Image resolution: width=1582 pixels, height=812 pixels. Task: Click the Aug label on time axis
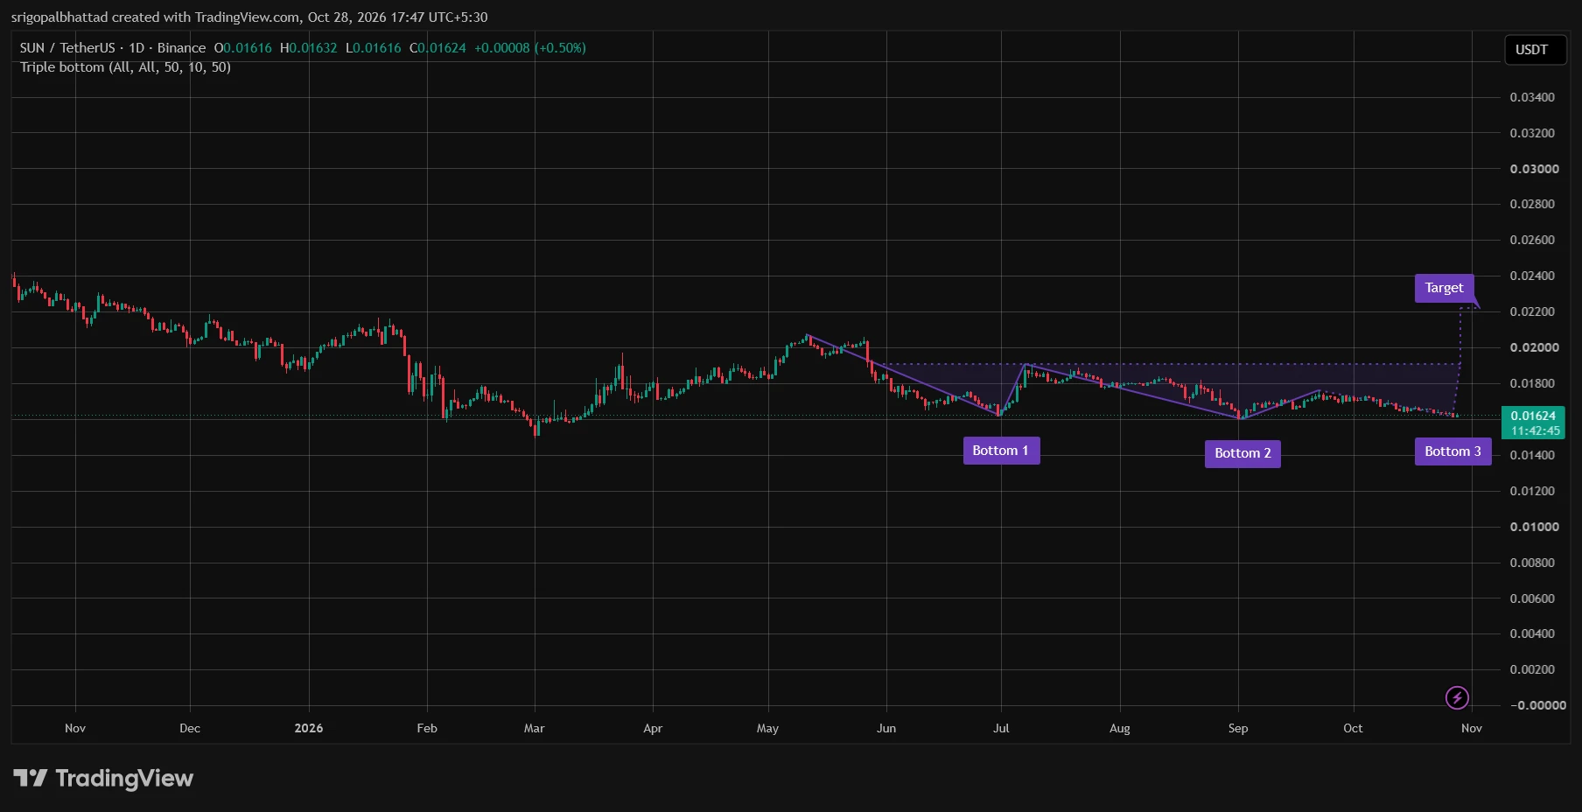click(1120, 728)
